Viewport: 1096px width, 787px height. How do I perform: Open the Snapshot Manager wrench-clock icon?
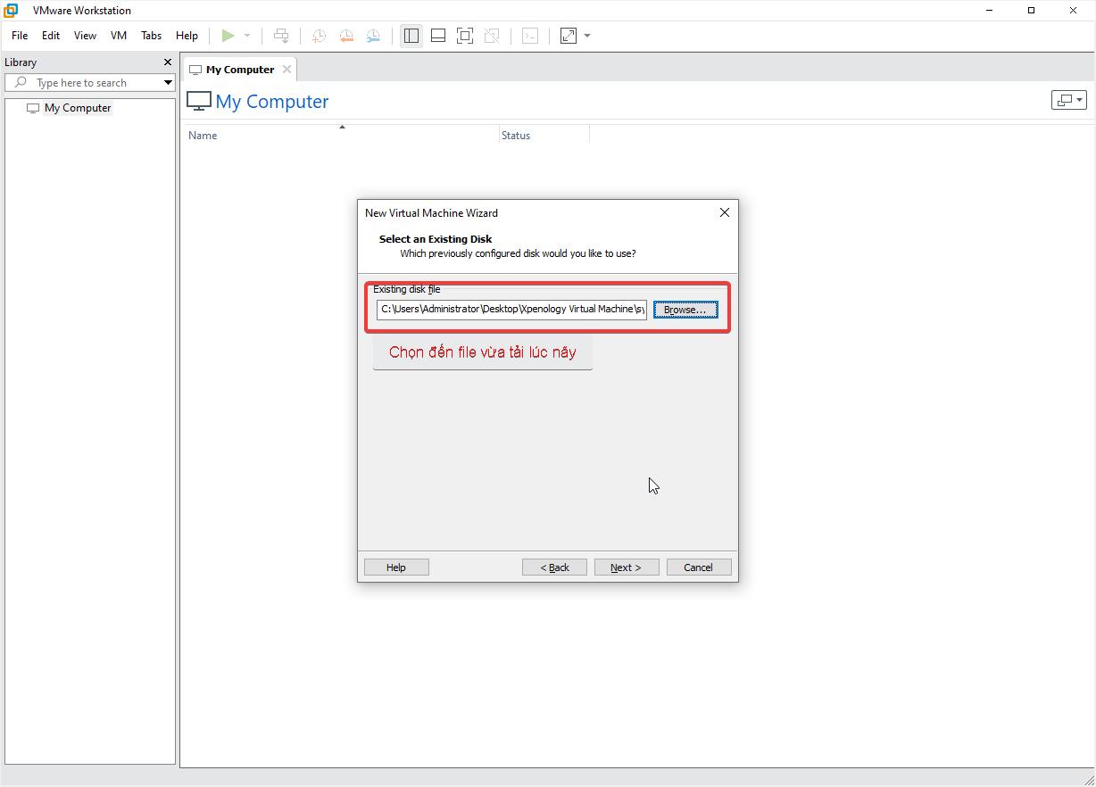click(373, 36)
